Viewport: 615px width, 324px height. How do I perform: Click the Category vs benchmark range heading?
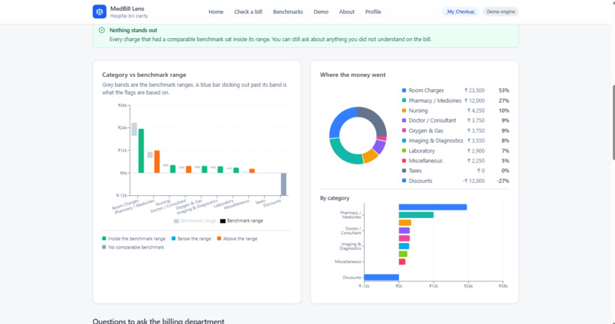(144, 75)
